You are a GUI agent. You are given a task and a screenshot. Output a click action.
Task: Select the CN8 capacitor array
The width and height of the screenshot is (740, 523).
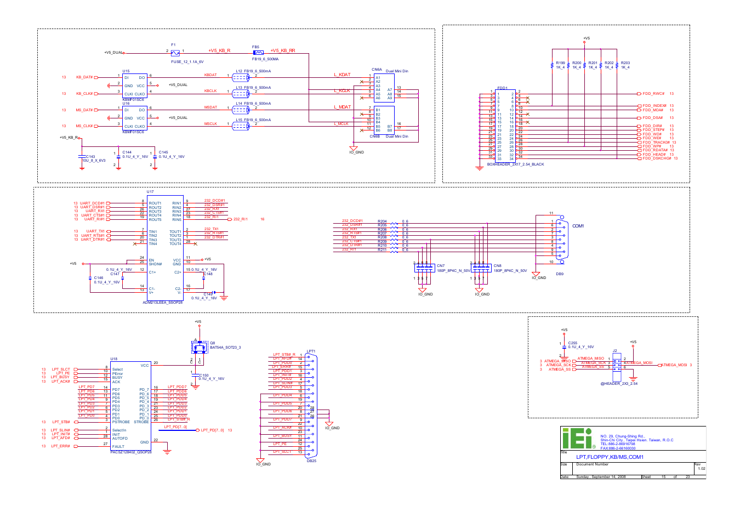[481, 268]
